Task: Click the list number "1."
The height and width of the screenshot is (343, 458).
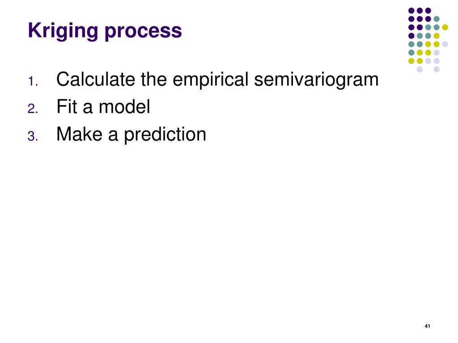Action: (x=33, y=81)
